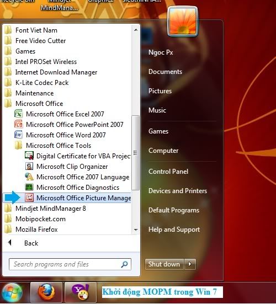This screenshot has height=304, width=276.
Task: Open Ngoc Px user folder
Action: point(161,52)
